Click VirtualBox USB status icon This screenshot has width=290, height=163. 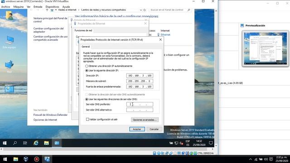171,153
